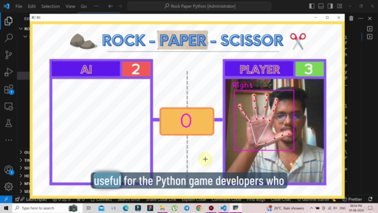Click Find Bugs in status bar
Image resolution: width=378 pixels, height=213 pixels.
[256, 199]
